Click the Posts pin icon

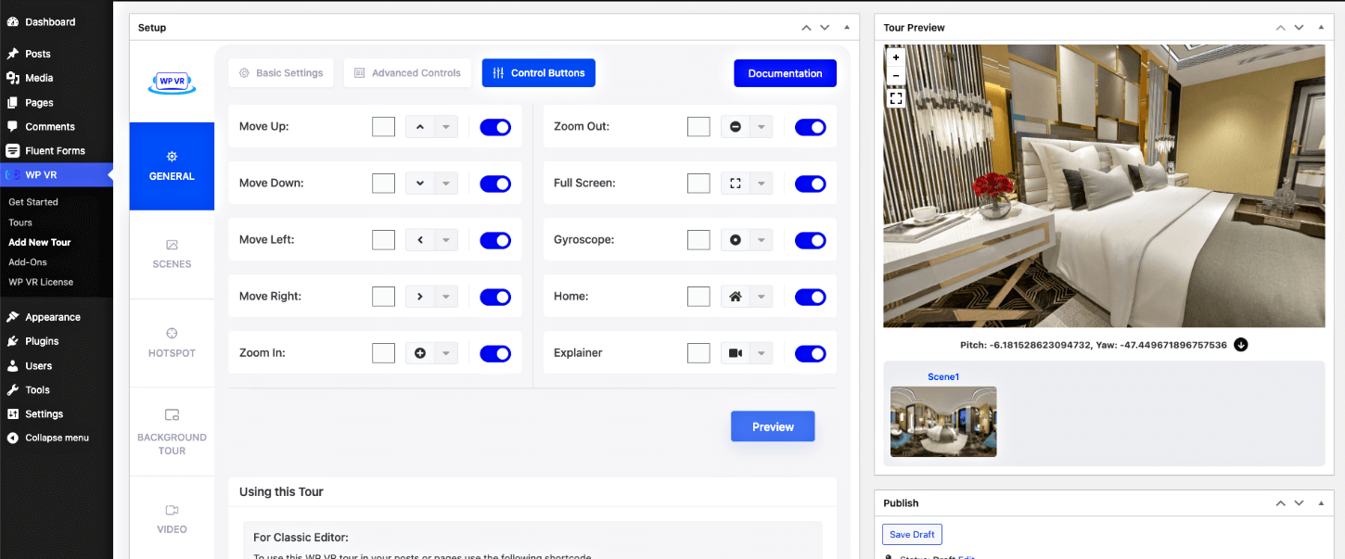click(13, 54)
